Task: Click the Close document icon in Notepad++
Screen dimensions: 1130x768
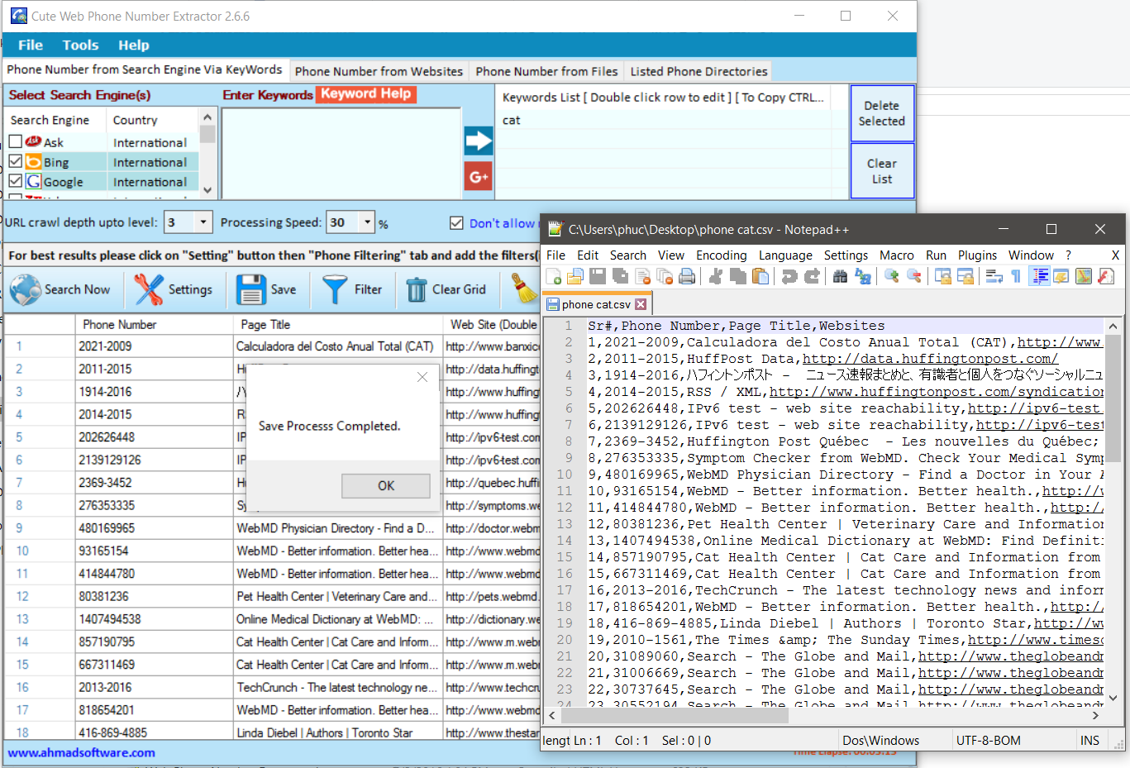Action: click(x=642, y=276)
